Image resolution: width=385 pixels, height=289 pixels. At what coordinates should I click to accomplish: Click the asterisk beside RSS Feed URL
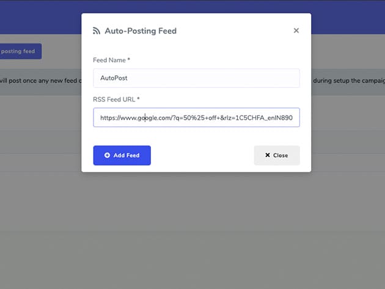pos(139,99)
